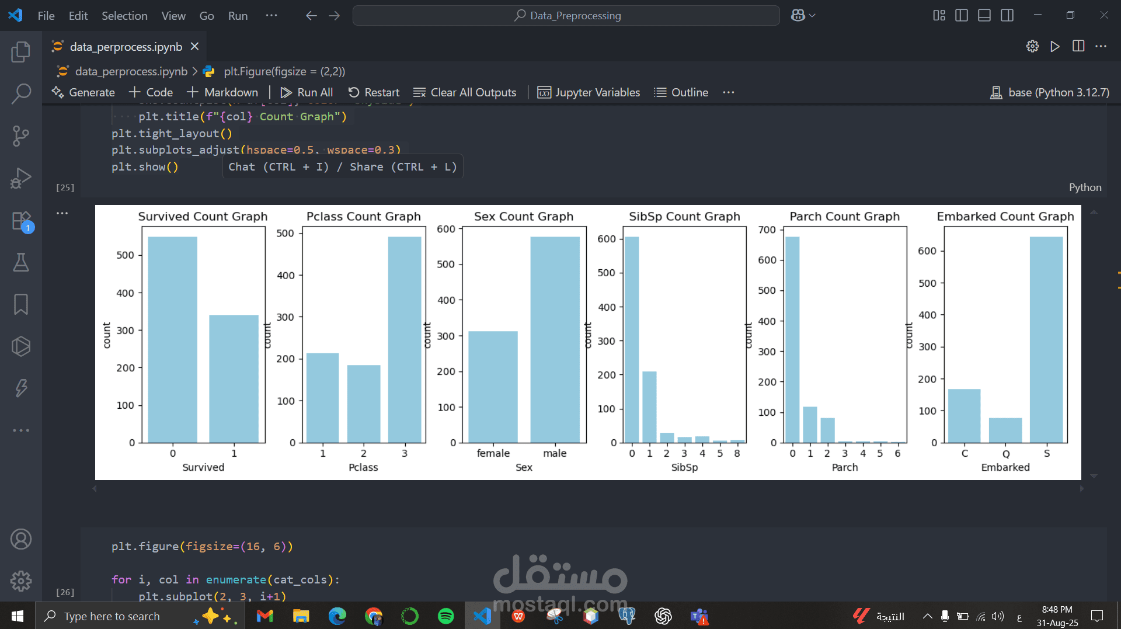Go forward using the navigation arrow
The image size is (1121, 629).
tap(334, 16)
